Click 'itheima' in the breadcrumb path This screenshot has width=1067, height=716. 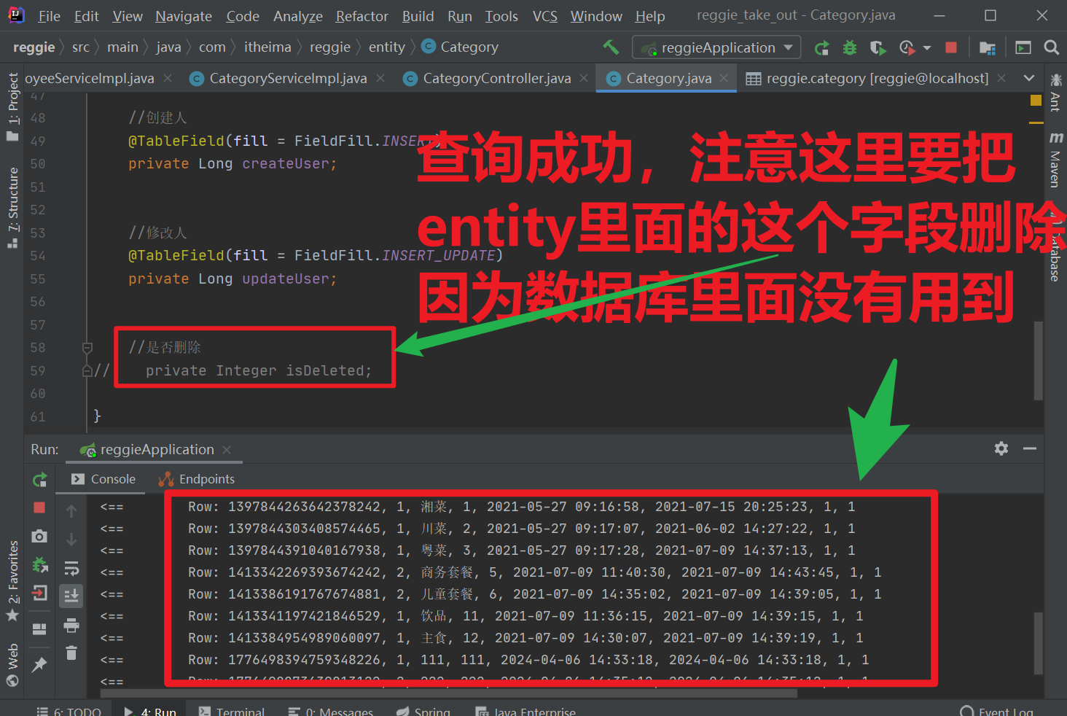click(267, 47)
